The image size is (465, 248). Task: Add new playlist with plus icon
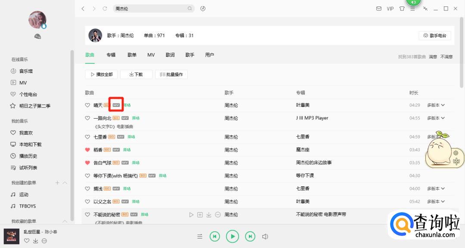pos(57,183)
